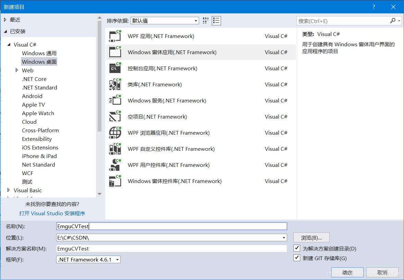Click the search magnifier icon
404x280 pixels.
pyautogui.click(x=393, y=21)
